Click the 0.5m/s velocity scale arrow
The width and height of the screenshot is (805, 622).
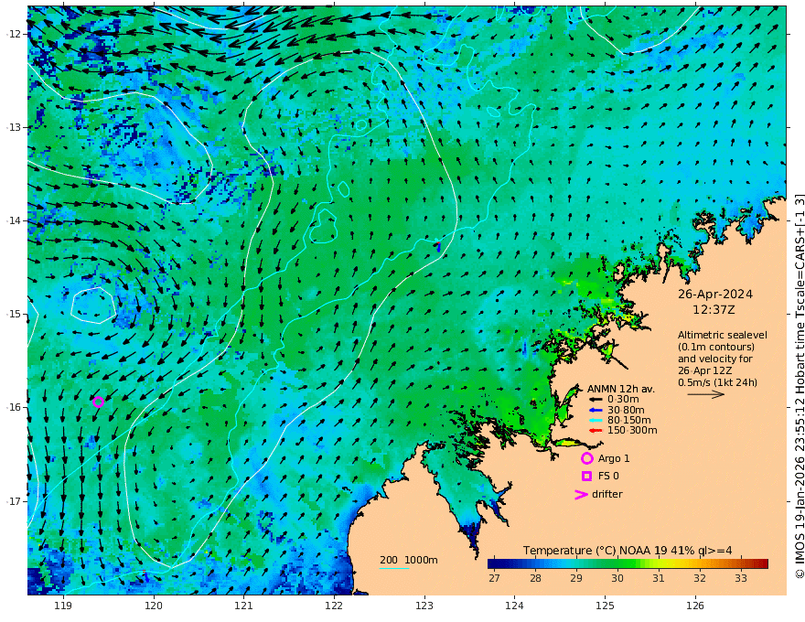pos(706,394)
